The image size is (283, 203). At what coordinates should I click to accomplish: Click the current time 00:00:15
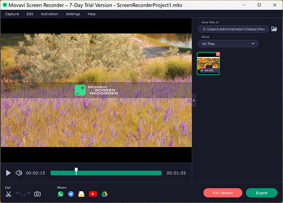[35, 173]
